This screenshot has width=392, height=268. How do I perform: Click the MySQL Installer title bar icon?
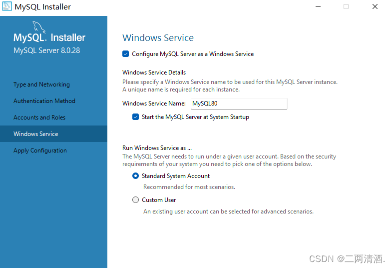pyautogui.click(x=7, y=6)
